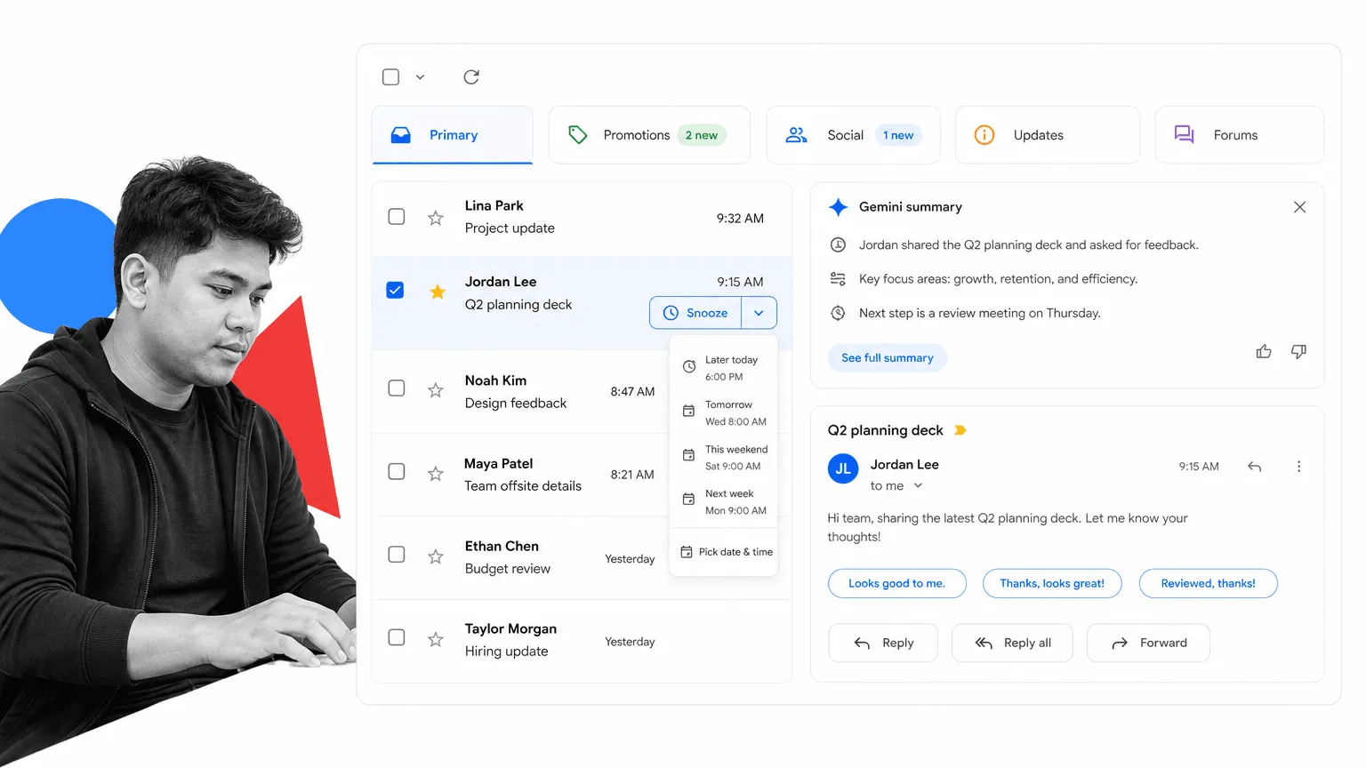Uncheck the Jordan Lee email checkbox

pos(395,291)
